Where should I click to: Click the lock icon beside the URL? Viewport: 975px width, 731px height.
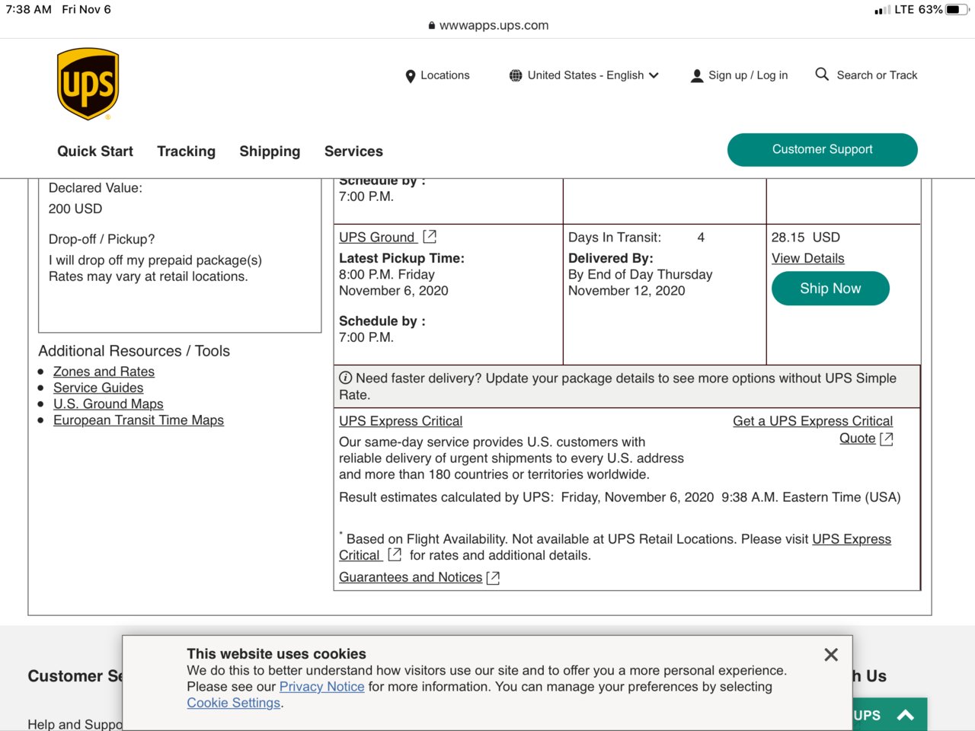point(432,25)
